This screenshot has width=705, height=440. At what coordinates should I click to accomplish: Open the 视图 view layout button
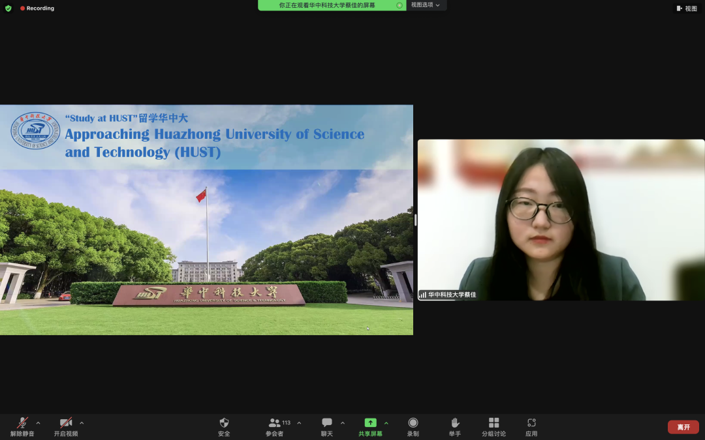(687, 8)
